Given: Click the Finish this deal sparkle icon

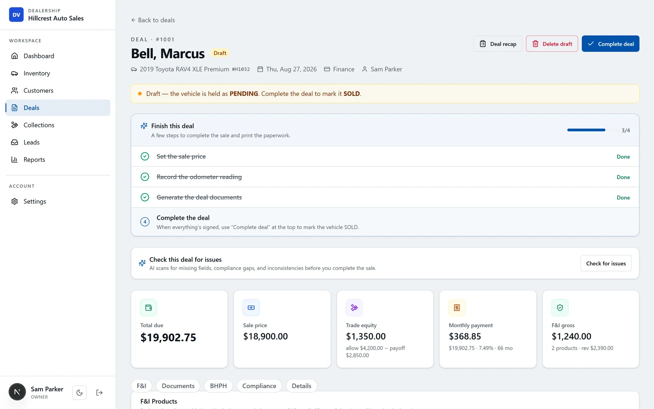Looking at the screenshot, I should click(x=144, y=126).
